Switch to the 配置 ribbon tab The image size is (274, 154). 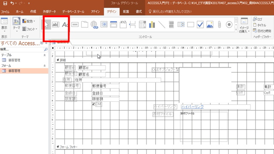(126, 12)
